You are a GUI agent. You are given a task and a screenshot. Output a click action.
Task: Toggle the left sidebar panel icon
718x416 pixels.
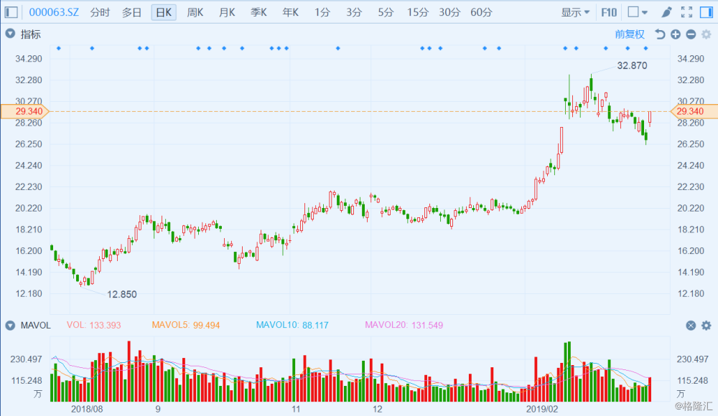[x=11, y=12]
